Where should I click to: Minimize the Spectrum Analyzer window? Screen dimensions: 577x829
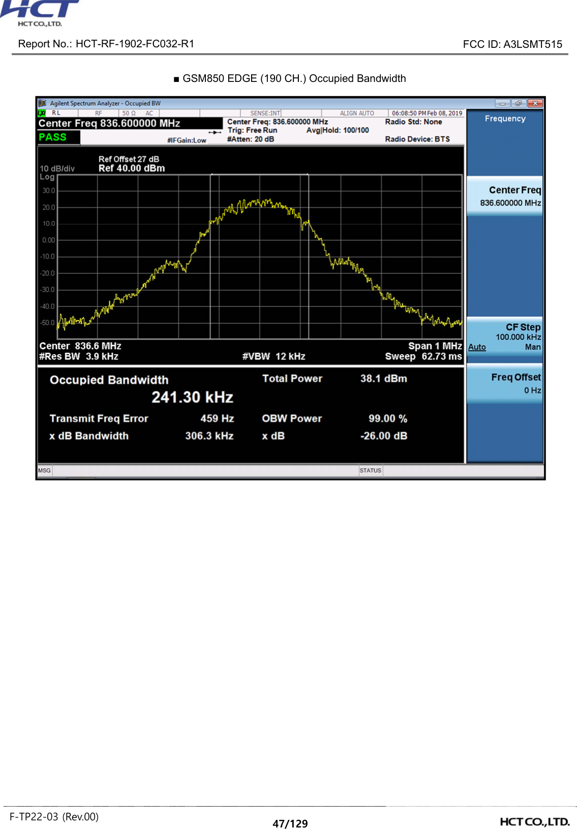502,103
